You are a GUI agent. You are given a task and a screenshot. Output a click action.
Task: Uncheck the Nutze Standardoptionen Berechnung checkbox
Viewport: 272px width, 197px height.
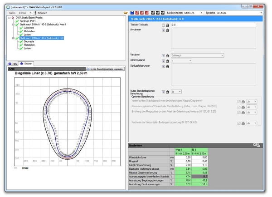pyautogui.click(x=163, y=91)
